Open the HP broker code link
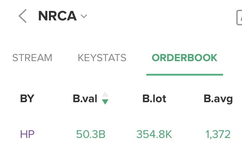242x153 pixels. (x=27, y=134)
